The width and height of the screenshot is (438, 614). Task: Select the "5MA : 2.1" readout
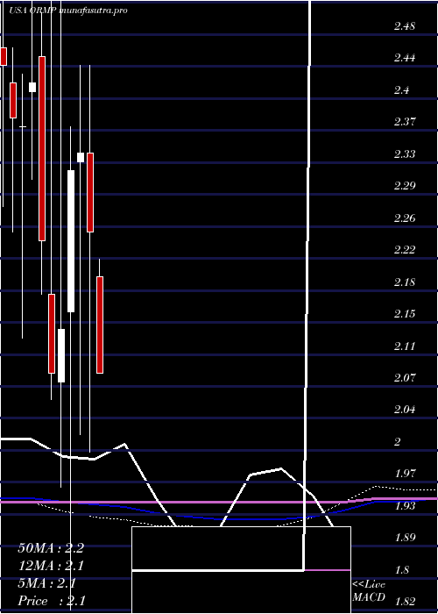point(47,583)
